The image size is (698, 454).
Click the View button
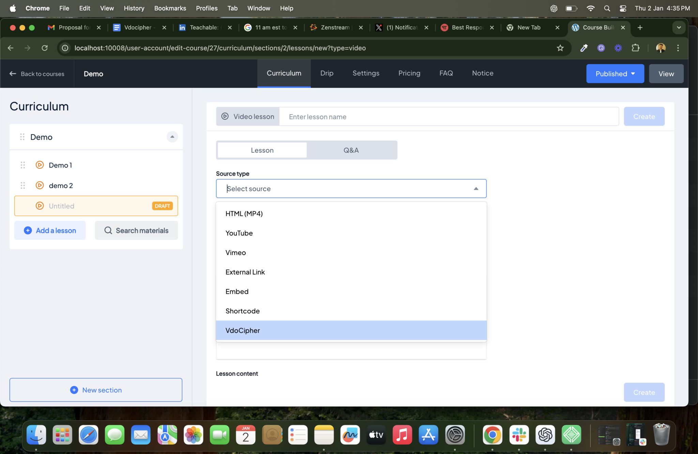click(x=666, y=74)
